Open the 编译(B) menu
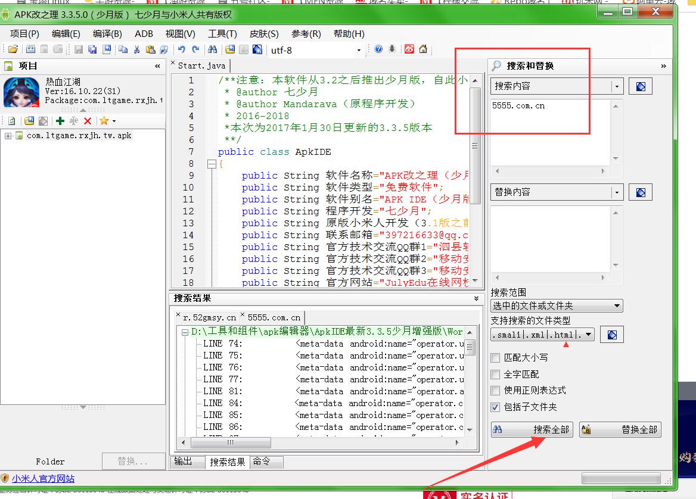The width and height of the screenshot is (696, 499). (x=107, y=34)
